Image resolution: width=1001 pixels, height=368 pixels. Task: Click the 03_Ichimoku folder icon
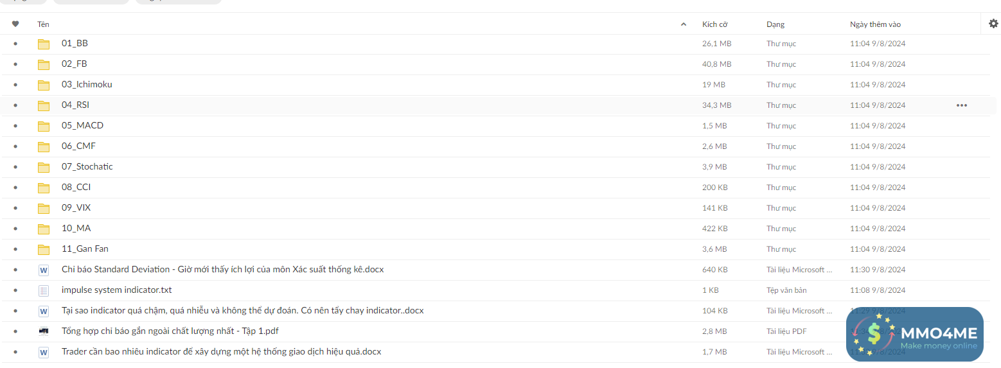tap(44, 85)
